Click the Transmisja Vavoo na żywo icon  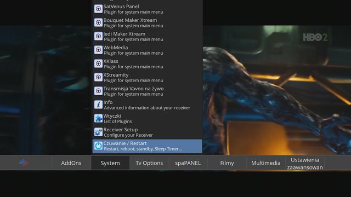pyautogui.click(x=98, y=91)
